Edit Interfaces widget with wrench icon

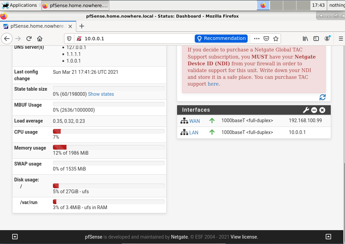306,110
